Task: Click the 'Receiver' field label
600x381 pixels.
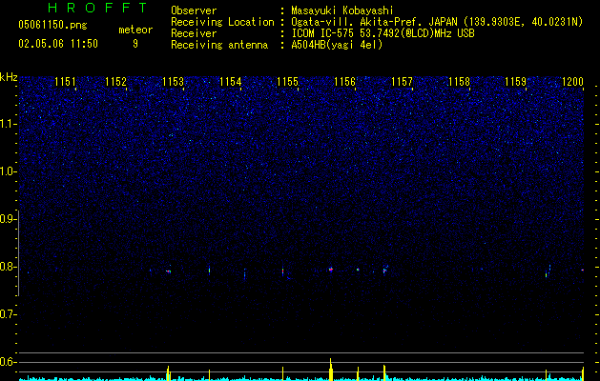Action: tap(194, 33)
